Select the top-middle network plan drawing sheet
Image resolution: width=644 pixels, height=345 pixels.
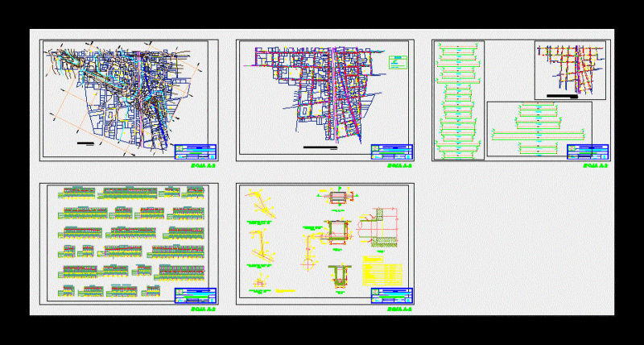pyautogui.click(x=325, y=100)
